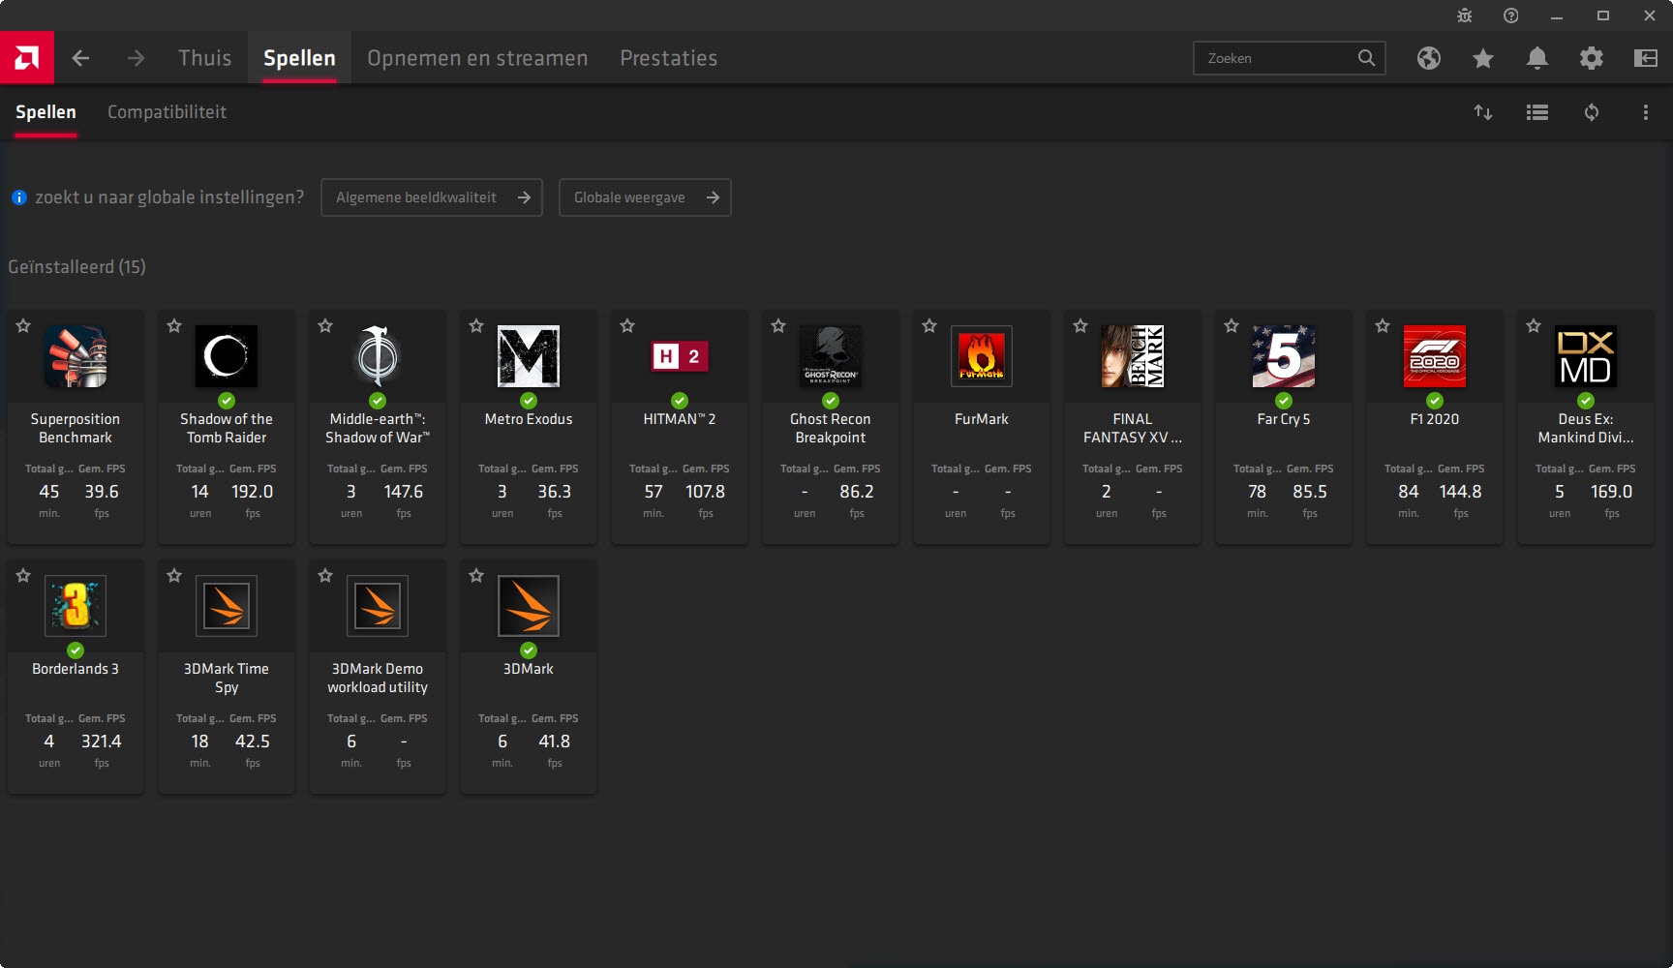Image resolution: width=1673 pixels, height=968 pixels.
Task: Favorite 3DMark Demo workload utility star
Action: coord(325,576)
